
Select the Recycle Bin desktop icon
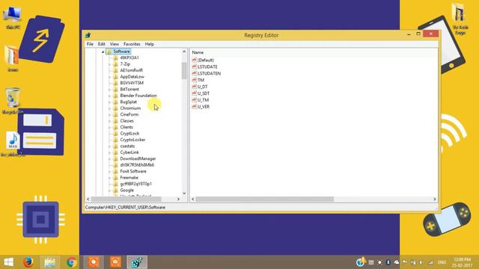[13, 101]
